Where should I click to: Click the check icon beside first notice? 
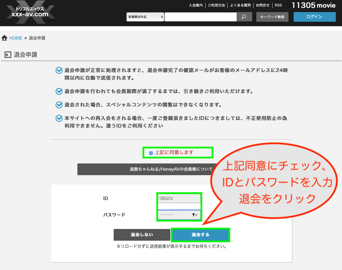59,70
